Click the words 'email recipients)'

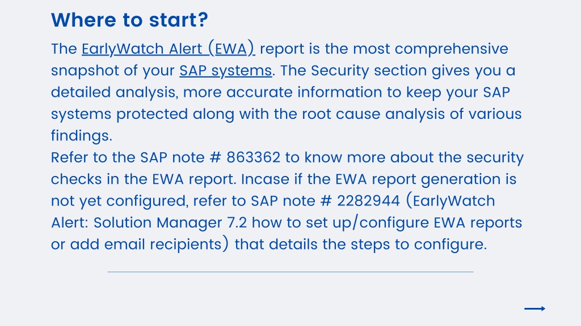[x=166, y=244]
